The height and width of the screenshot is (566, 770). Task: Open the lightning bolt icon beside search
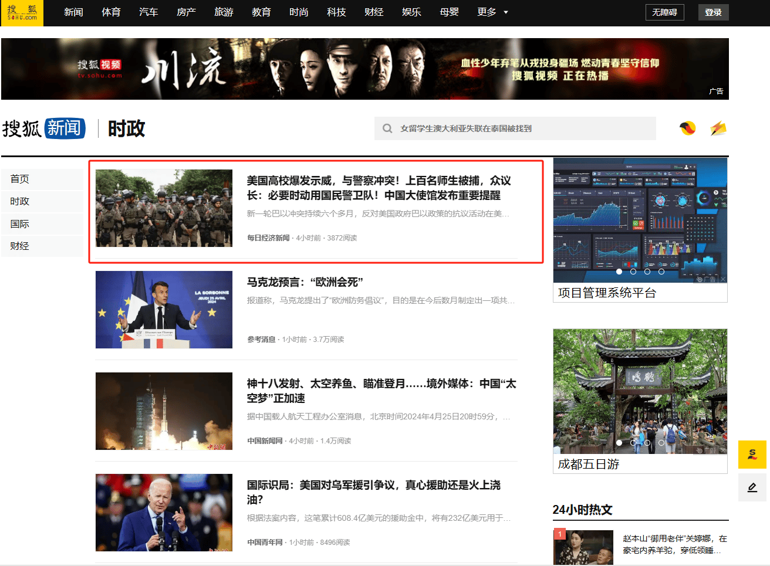click(718, 128)
